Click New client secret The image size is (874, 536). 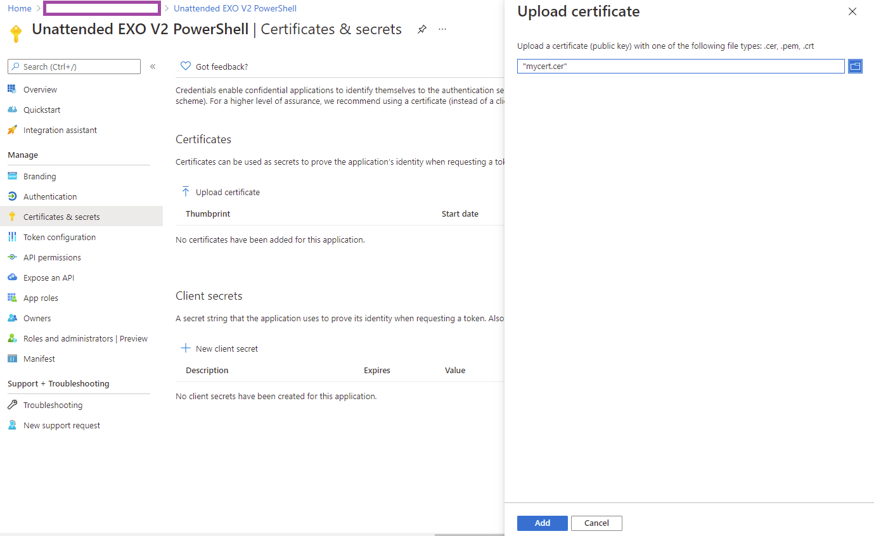(219, 348)
